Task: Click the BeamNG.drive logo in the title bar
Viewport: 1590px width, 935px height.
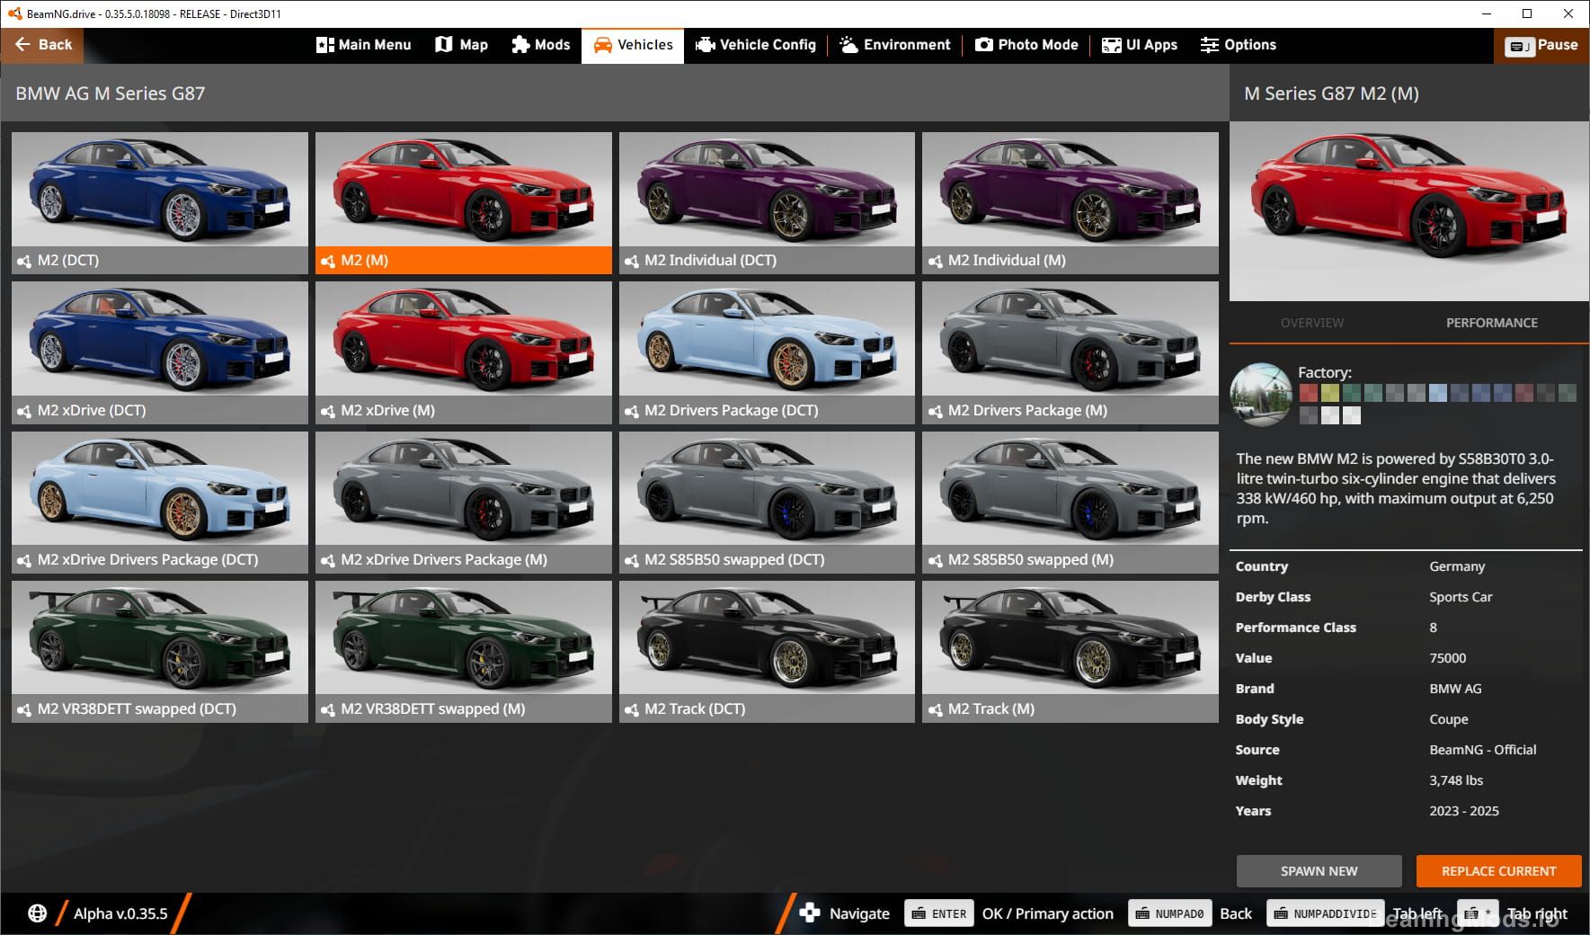Action: coord(14,13)
